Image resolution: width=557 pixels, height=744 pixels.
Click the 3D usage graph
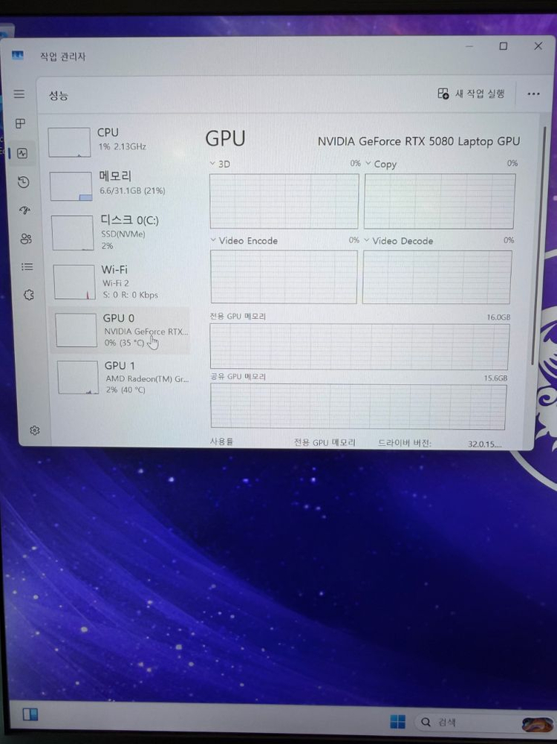284,201
